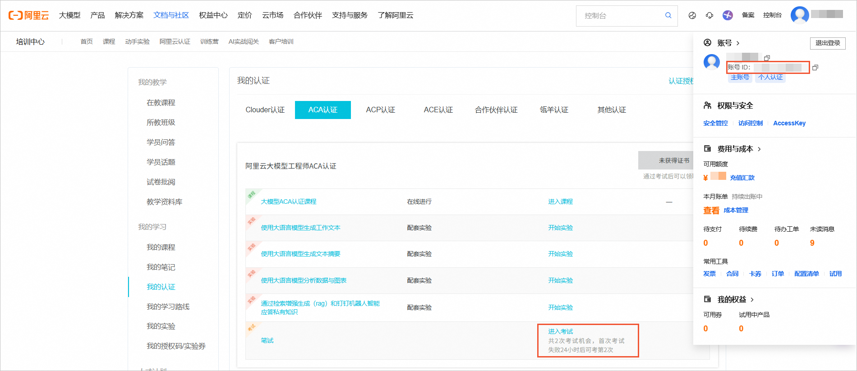Screen dimensions: 857x371
Task: Click the 我的权益 icon
Action: click(707, 299)
